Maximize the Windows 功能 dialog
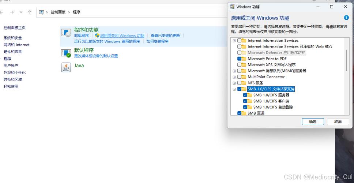 click(331, 7)
